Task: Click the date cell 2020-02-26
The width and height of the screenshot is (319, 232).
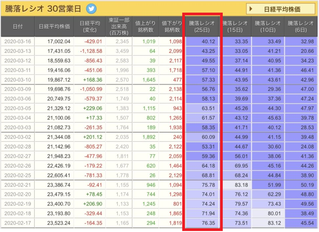Action: (18, 166)
